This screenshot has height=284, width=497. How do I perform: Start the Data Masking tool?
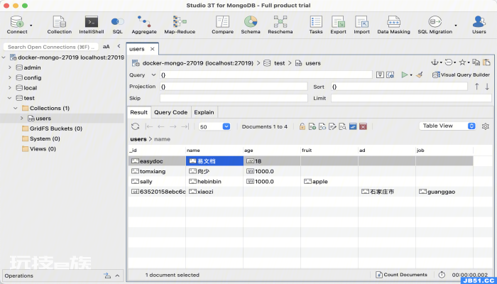(x=393, y=25)
